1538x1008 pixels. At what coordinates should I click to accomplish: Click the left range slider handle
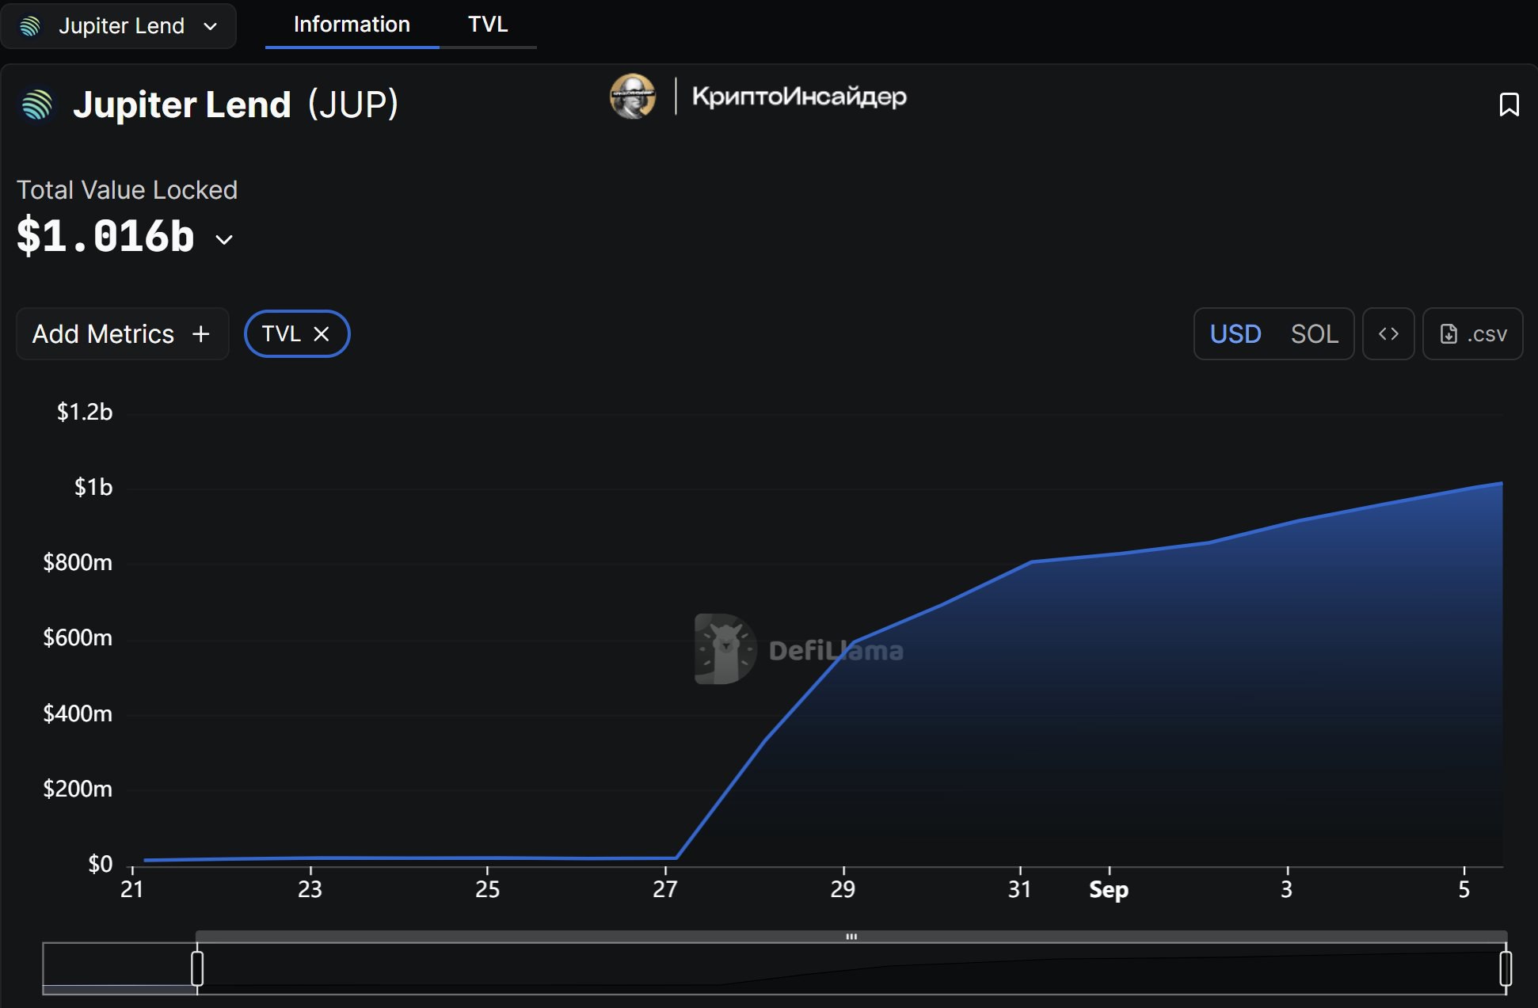(x=197, y=968)
